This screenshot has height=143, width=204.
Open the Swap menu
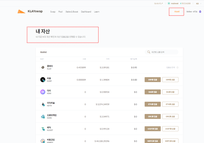53,12
